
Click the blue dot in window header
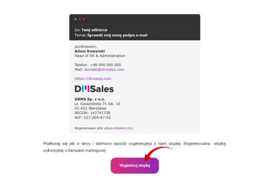coord(76,19)
